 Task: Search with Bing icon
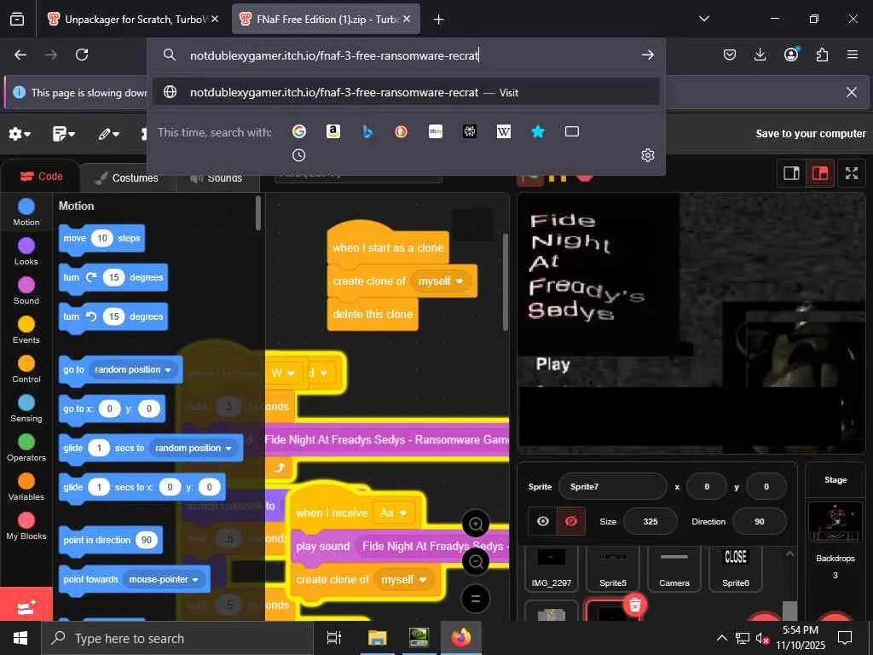click(x=367, y=131)
